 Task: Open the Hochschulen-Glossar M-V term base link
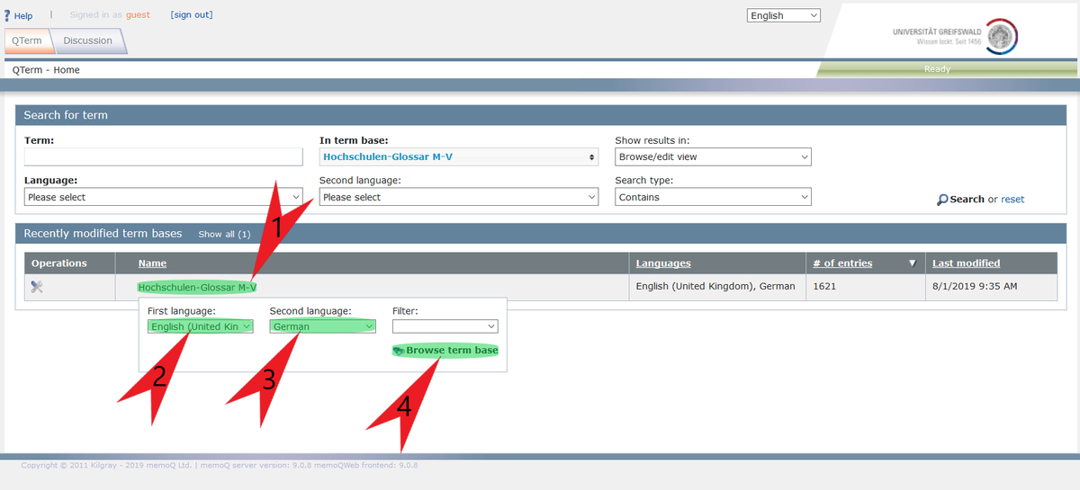(197, 287)
